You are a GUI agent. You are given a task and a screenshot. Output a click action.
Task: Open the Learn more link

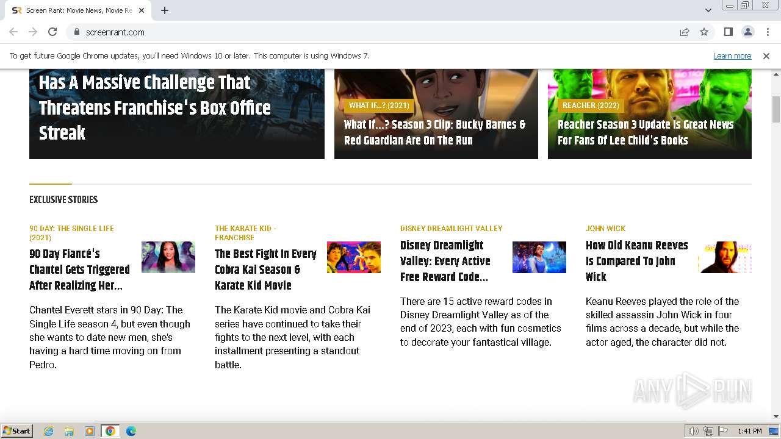(732, 55)
